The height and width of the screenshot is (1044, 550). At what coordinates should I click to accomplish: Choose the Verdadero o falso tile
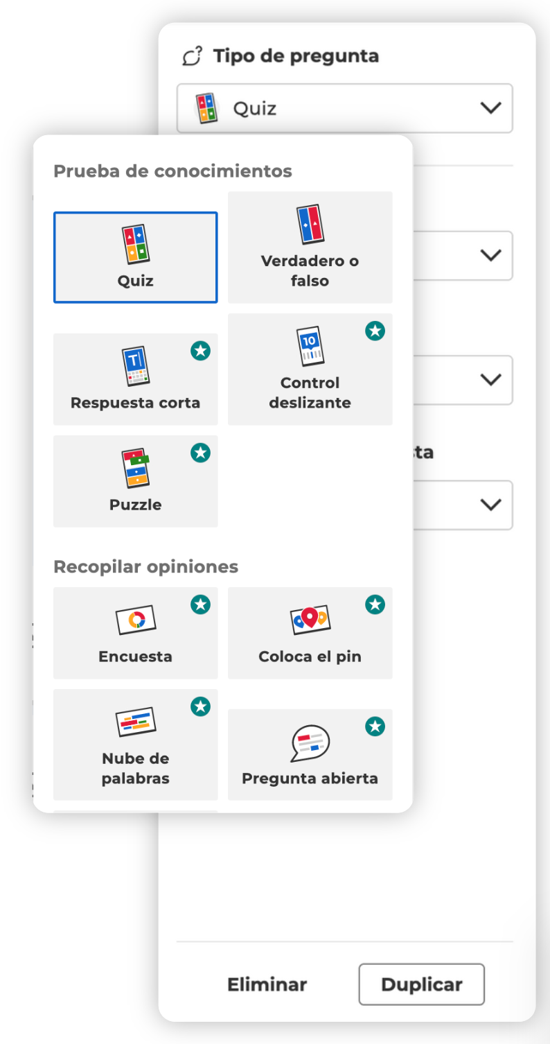point(310,247)
